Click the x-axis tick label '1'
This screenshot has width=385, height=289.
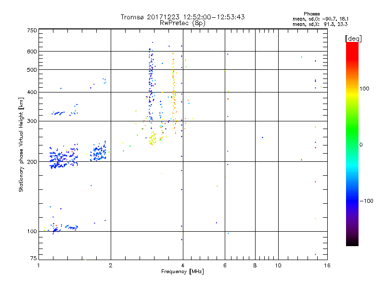coord(38,265)
